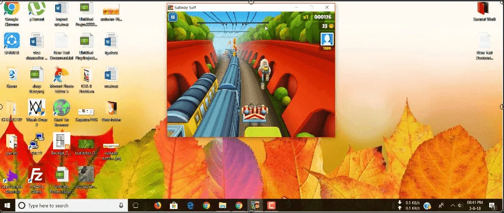Open the help question mark tray icon
This screenshot has width=504, height=213.
(427, 205)
